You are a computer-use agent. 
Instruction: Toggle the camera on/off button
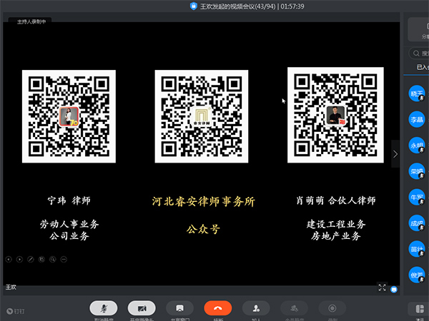[x=142, y=307]
